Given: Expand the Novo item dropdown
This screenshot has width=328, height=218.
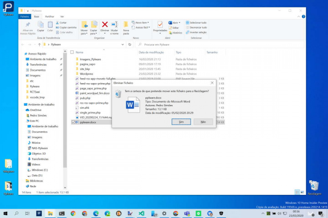Looking at the screenshot, I should [x=140, y=22].
